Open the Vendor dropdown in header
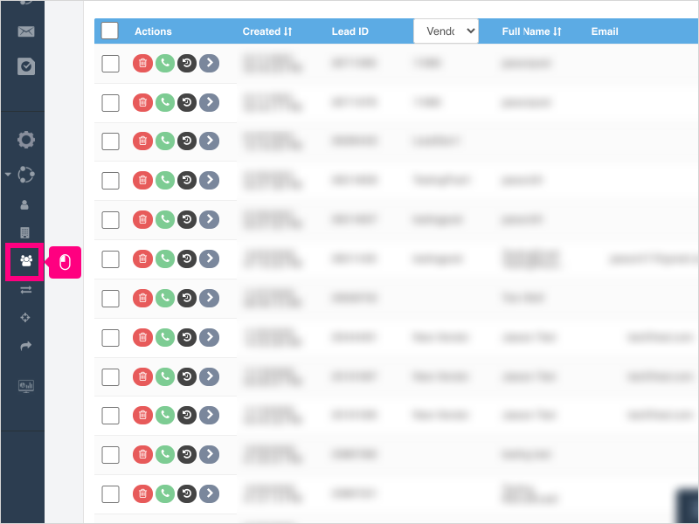This screenshot has height=524, width=699. click(x=446, y=31)
